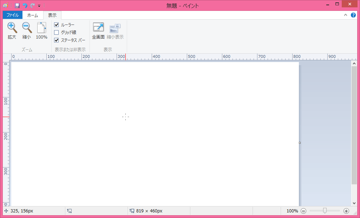The width and height of the screenshot is (360, 218).
Task: Collapse the ribbon with the chevron
Action: 345,15
